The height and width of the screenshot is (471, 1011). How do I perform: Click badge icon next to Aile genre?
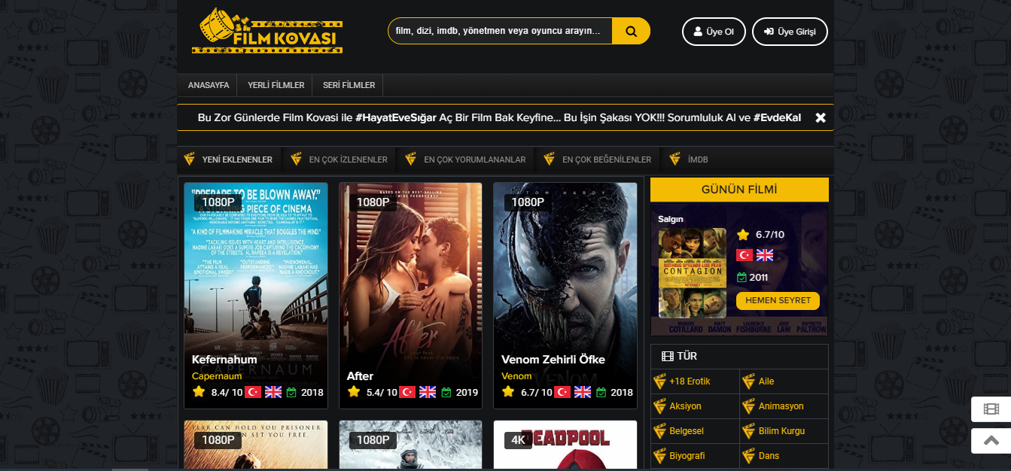pos(748,381)
